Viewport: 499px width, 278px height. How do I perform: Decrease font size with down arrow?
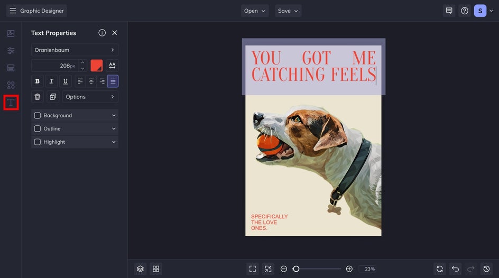pyautogui.click(x=82, y=68)
